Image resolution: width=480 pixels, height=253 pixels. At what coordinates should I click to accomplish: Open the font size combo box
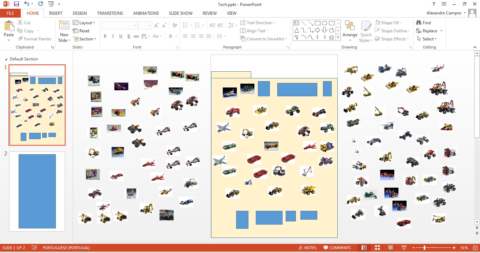tap(145, 26)
